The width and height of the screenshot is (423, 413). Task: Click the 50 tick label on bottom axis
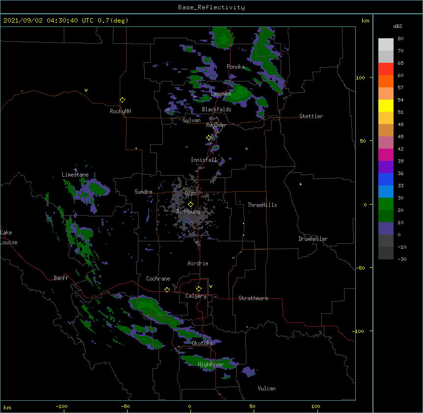point(253,407)
